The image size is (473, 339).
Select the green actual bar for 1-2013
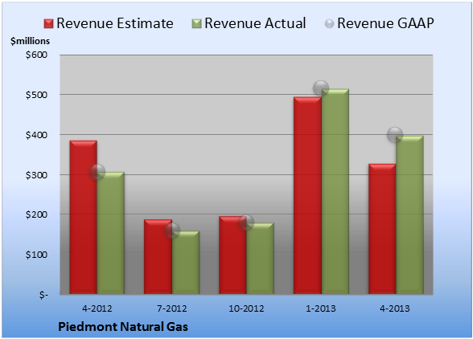click(x=335, y=191)
